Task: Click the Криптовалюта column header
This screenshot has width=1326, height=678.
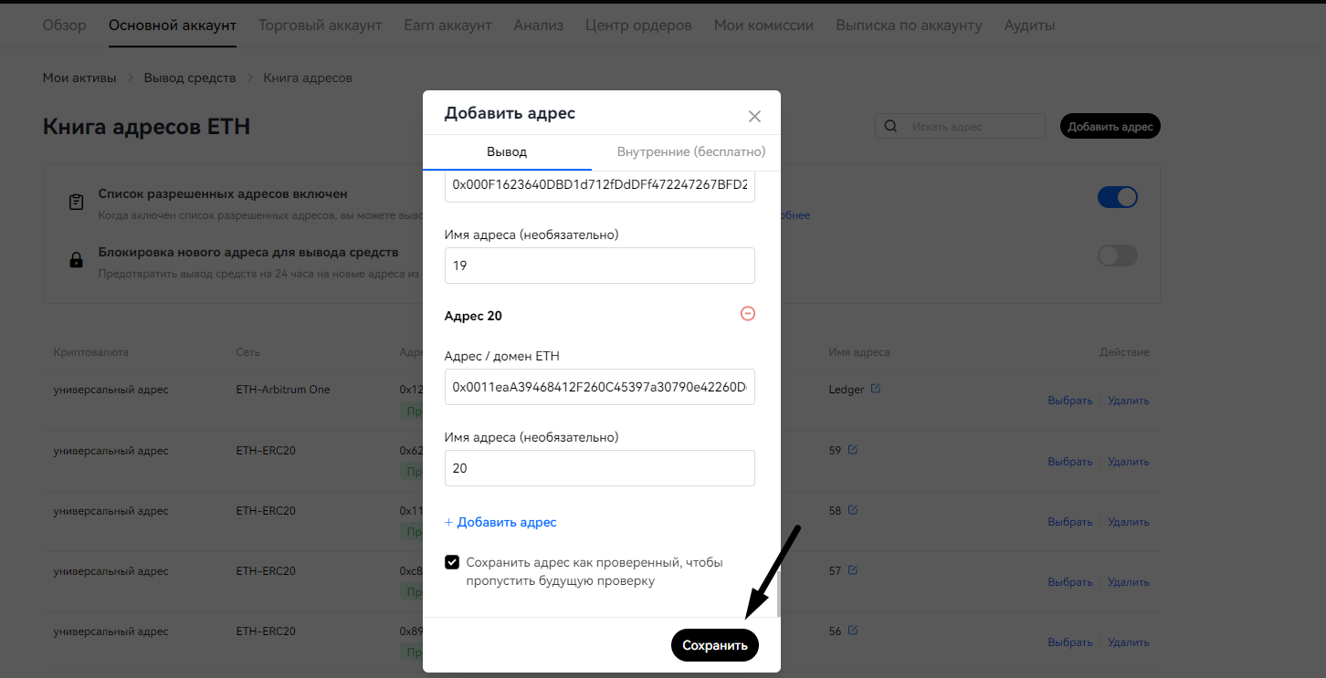Action: (91, 352)
